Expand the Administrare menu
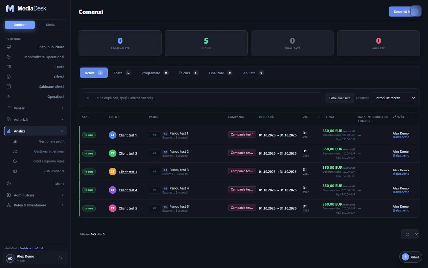This screenshot has width=428, height=268. coord(35,195)
